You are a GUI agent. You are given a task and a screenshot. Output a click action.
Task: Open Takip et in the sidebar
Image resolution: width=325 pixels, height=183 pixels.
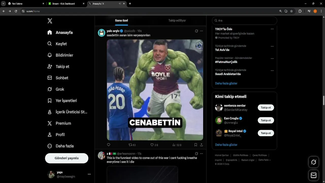point(58,67)
